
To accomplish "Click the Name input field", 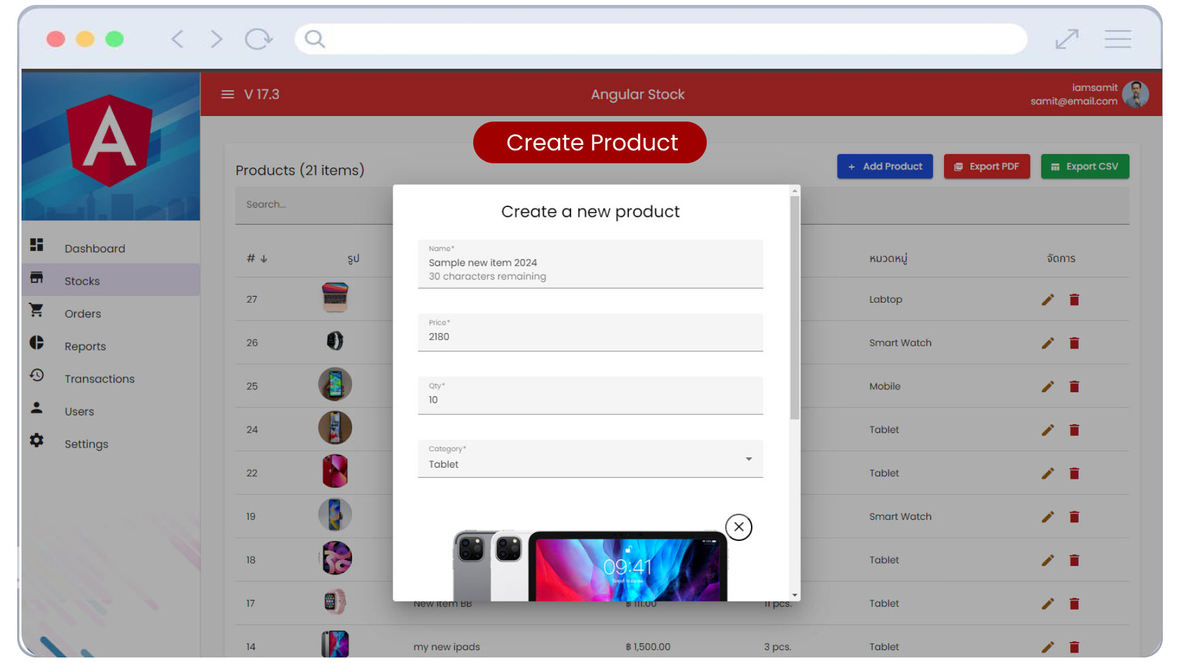I will pos(590,264).
